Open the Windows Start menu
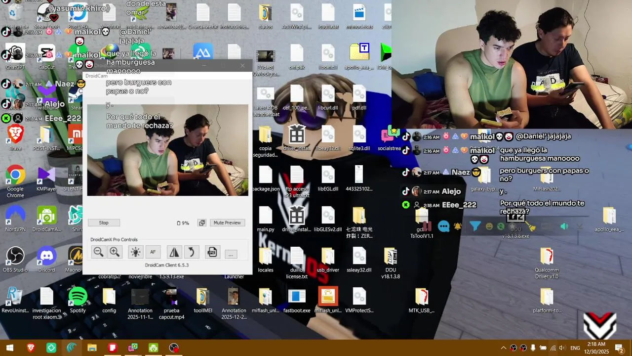This screenshot has width=632, height=356. pos(9,348)
